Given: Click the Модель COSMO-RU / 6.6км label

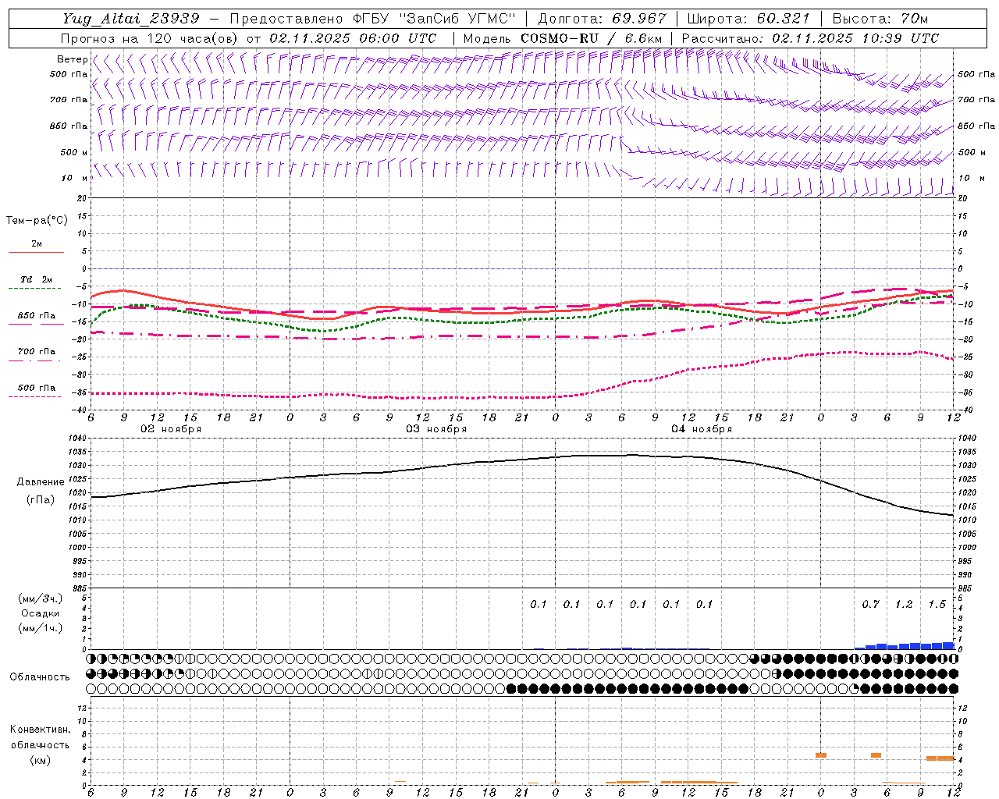Looking at the screenshot, I should coord(563,38).
